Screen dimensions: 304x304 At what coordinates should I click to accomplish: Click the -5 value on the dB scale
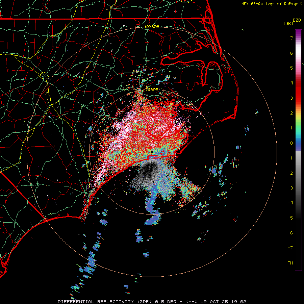click(290, 218)
